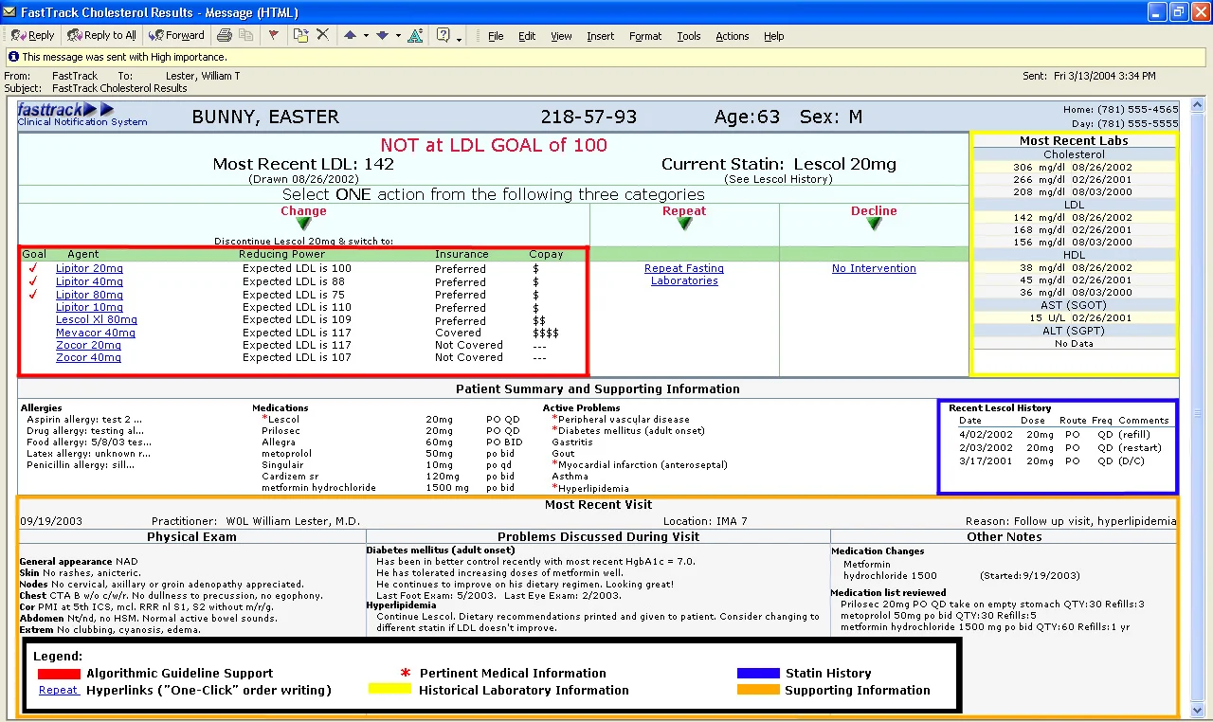Viewport: 1213px width, 722px height.
Task: Click the green arrow under Decline
Action: 874,225
